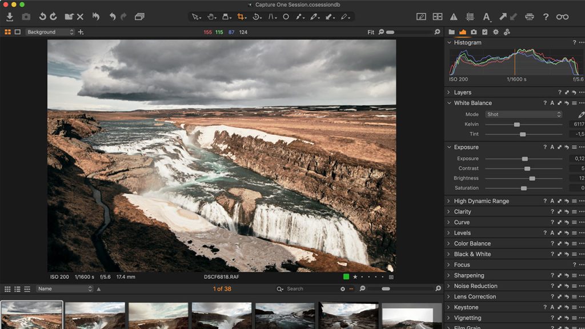The height and width of the screenshot is (329, 585).
Task: Toggle the grid overlay icon
Action: pyautogui.click(x=470, y=17)
